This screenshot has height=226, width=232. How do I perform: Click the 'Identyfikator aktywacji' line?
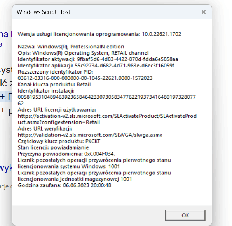98,59
